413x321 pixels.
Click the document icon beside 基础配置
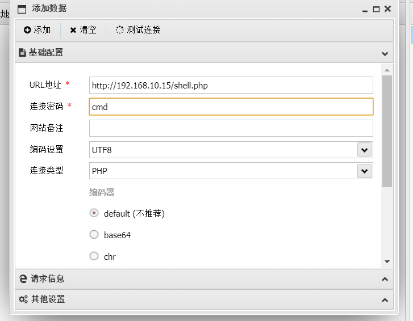point(22,53)
